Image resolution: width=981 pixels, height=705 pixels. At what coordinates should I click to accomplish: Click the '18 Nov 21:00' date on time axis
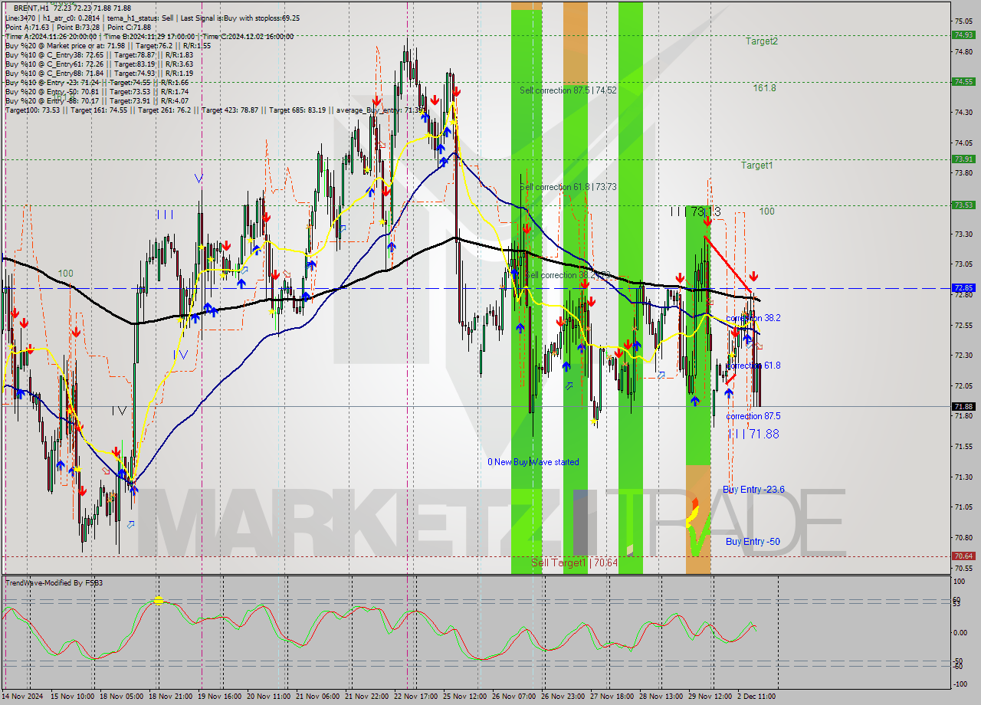[169, 697]
